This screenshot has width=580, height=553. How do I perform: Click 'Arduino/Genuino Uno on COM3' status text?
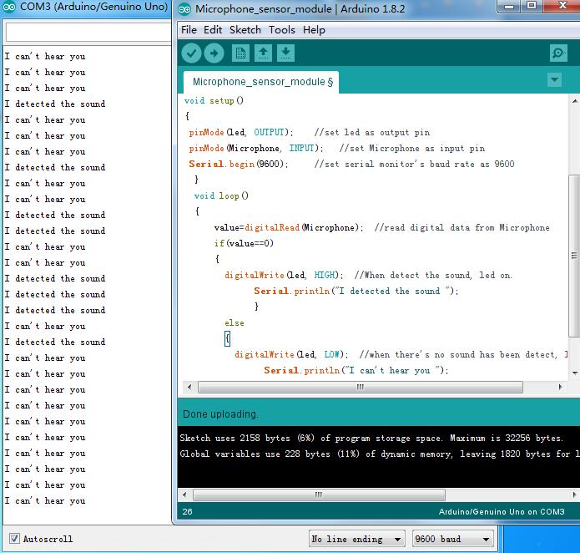pyautogui.click(x=502, y=511)
